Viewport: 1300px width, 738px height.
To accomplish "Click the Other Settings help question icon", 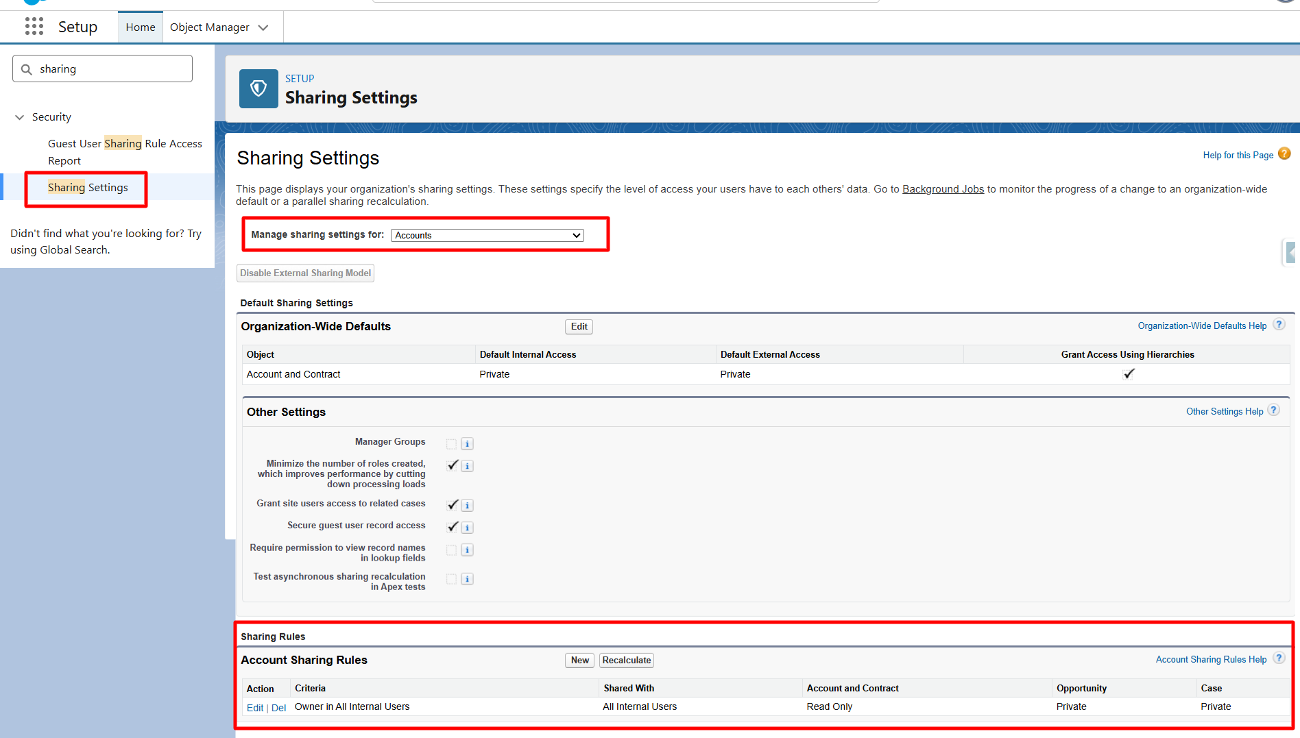I will tap(1273, 410).
